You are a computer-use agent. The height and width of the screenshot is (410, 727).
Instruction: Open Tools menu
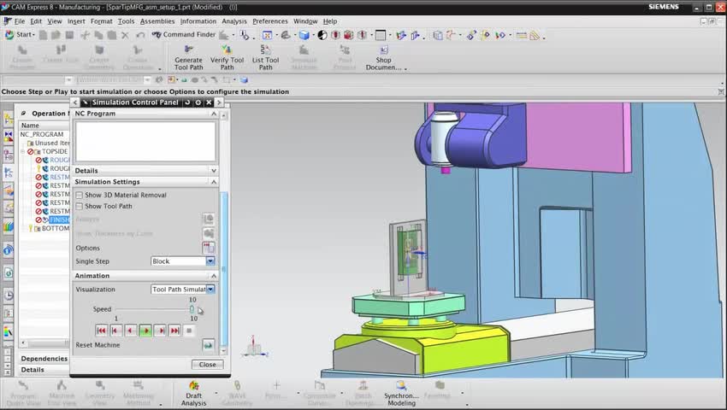pos(126,21)
